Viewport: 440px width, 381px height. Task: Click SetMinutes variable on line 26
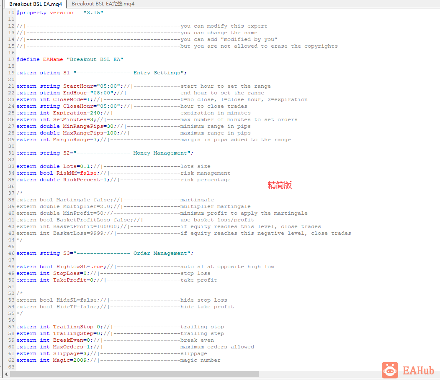pos(70,120)
